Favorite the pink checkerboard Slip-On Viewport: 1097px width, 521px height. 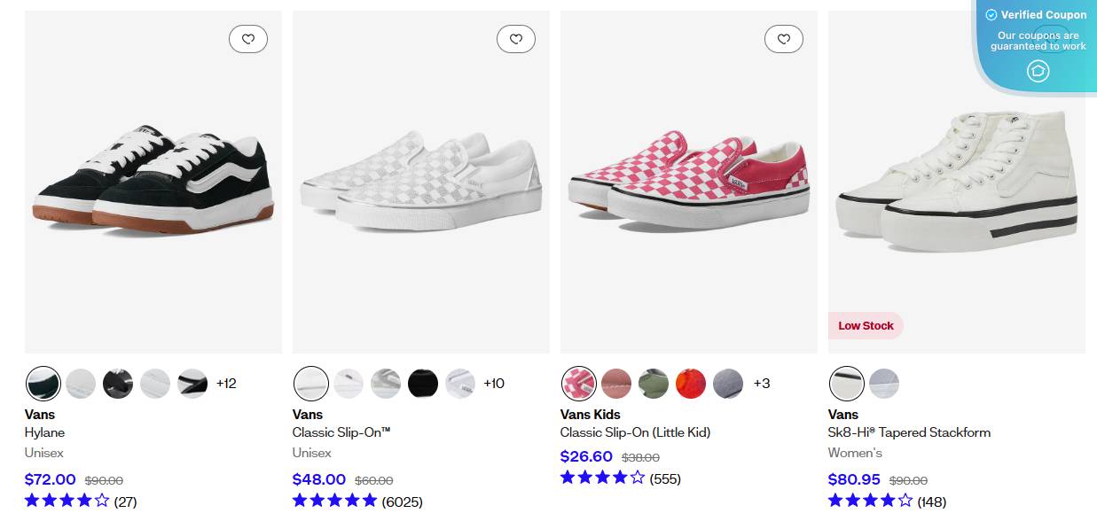coord(784,39)
